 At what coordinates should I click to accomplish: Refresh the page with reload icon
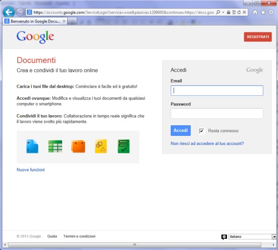[x=239, y=12]
